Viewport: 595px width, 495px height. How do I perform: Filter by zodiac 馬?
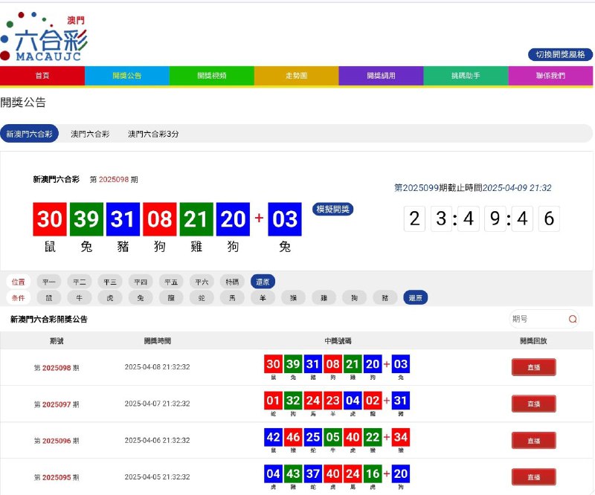pyautogui.click(x=232, y=298)
